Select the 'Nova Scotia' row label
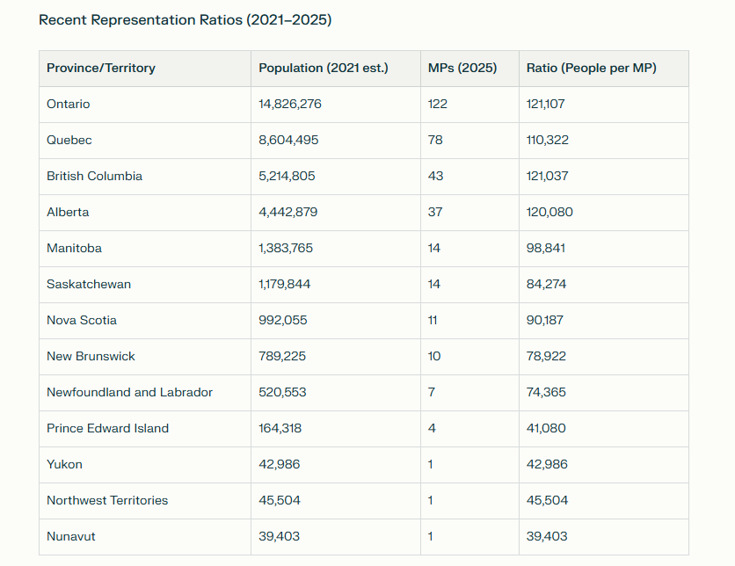Image resolution: width=735 pixels, height=566 pixels. point(82,321)
